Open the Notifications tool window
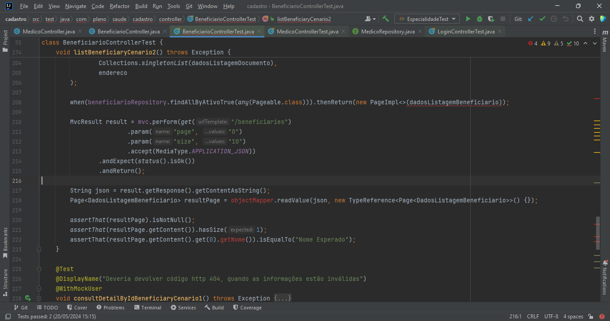The width and height of the screenshot is (610, 321). (x=605, y=277)
